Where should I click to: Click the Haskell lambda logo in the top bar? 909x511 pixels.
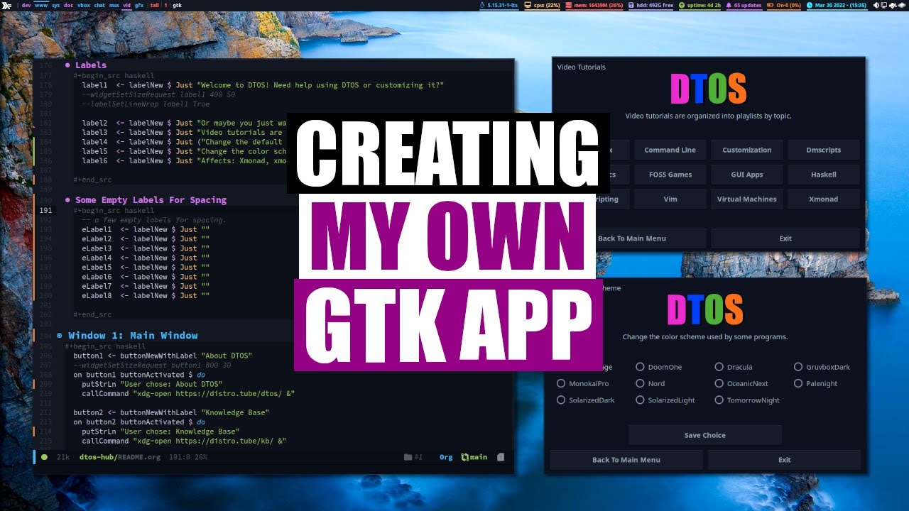(x=7, y=5)
